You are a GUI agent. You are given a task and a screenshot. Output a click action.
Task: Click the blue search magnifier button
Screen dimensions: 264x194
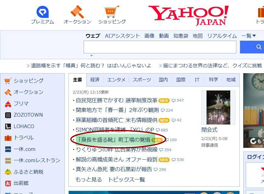(252, 47)
